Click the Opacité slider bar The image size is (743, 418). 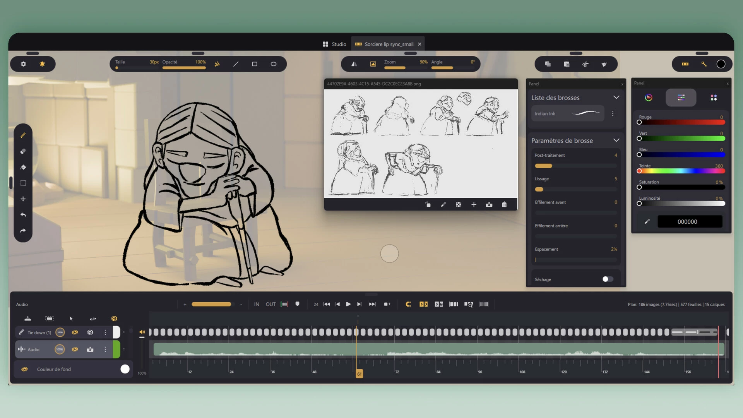[x=184, y=68]
